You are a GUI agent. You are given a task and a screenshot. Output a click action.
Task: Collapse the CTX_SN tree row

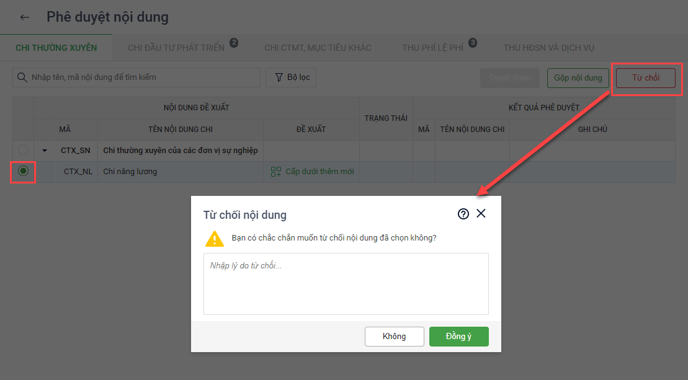tap(44, 151)
